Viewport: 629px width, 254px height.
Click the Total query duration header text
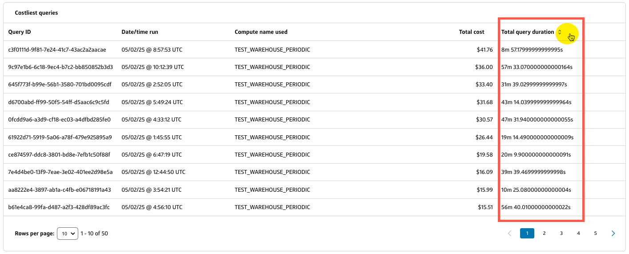click(x=528, y=32)
